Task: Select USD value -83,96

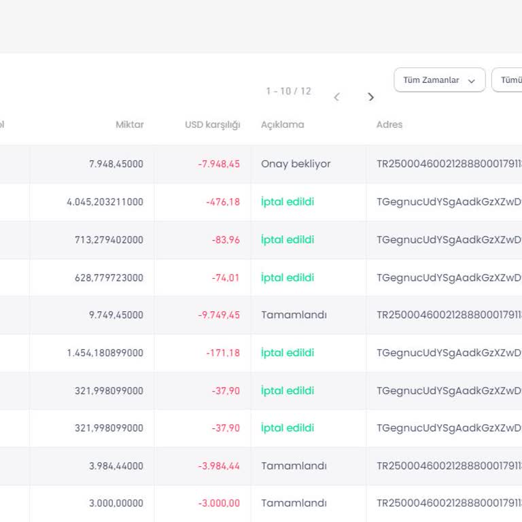Action: tap(226, 240)
